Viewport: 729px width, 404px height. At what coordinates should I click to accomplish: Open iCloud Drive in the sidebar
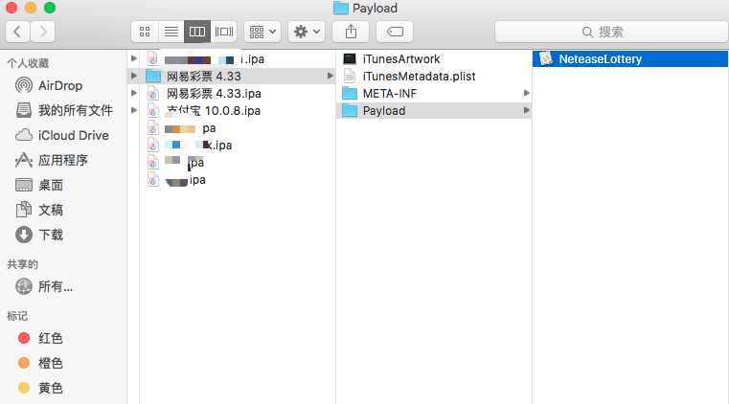point(62,135)
